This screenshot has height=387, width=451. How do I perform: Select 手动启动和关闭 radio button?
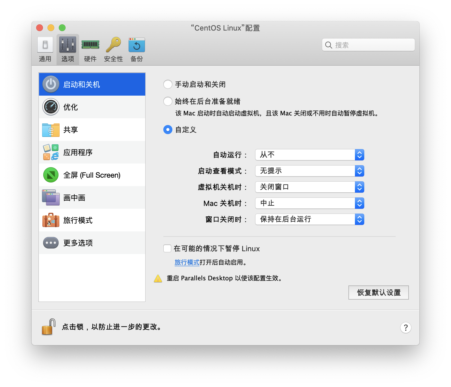[168, 84]
